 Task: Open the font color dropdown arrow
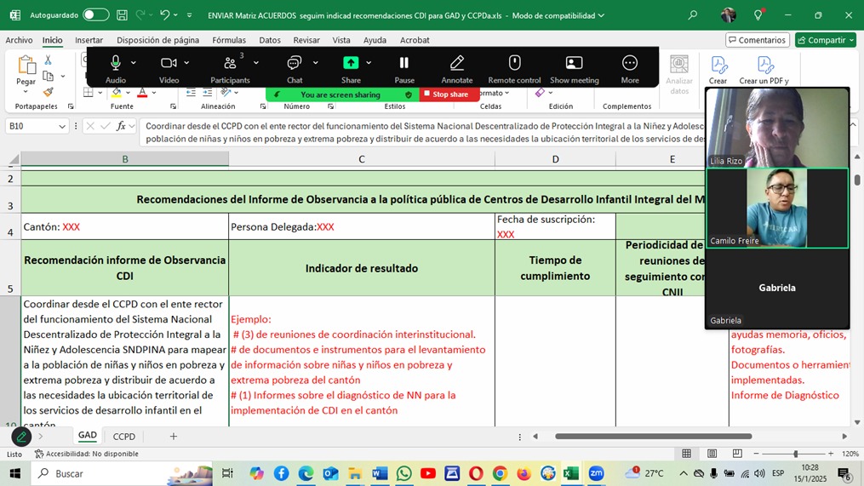click(154, 93)
